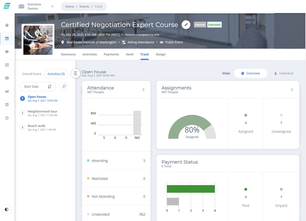Image resolution: width=306 pixels, height=221 pixels.
Task: Select the Track tab
Action: tap(145, 54)
